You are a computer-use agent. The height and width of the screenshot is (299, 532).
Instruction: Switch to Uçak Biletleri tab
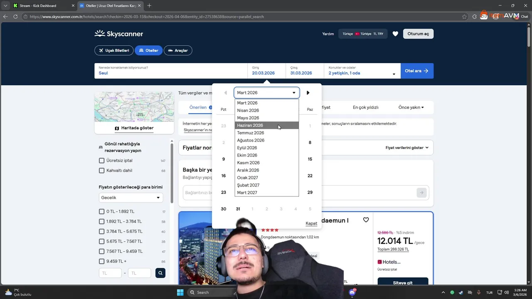click(x=113, y=50)
